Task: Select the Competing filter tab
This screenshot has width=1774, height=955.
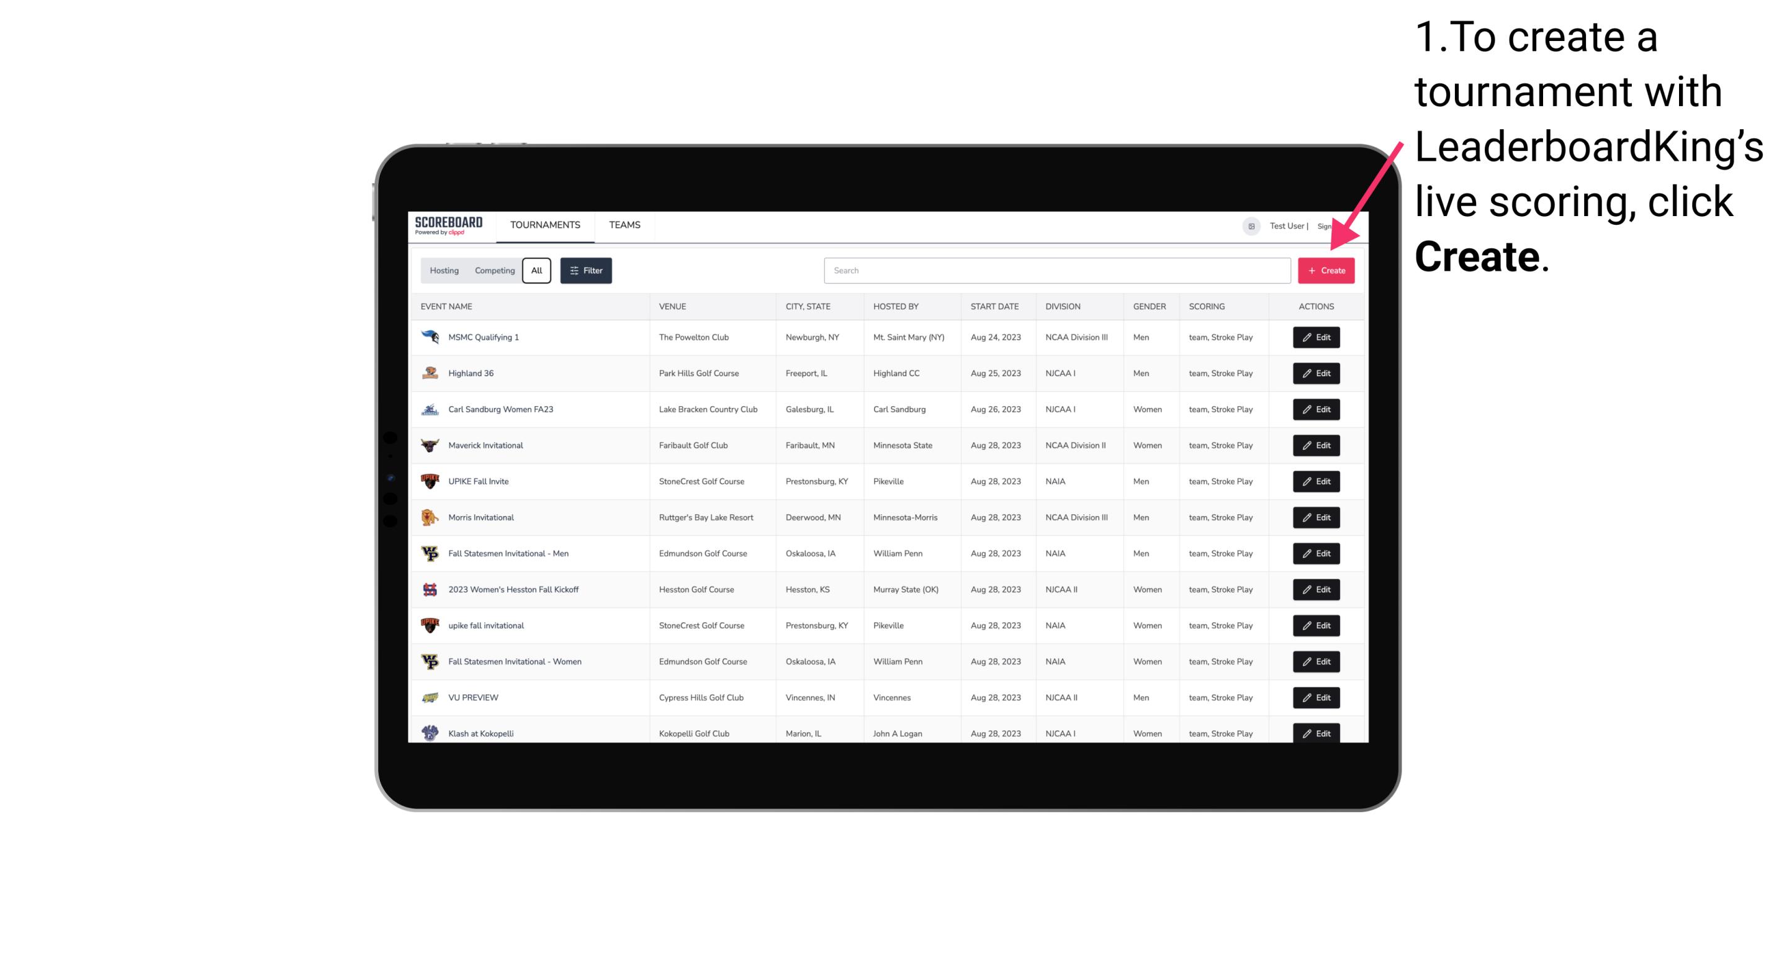Action: [493, 271]
